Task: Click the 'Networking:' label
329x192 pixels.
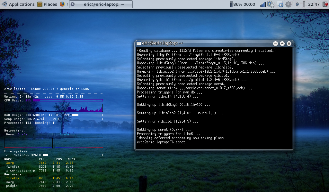Action: [x=15, y=130]
